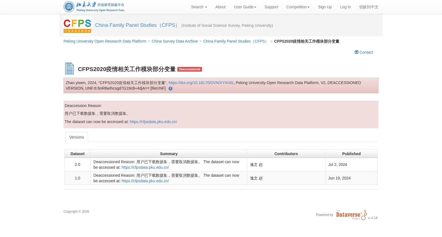Click the CFPS dataverse logo image
This screenshot has width=442, height=237.
pos(77,26)
